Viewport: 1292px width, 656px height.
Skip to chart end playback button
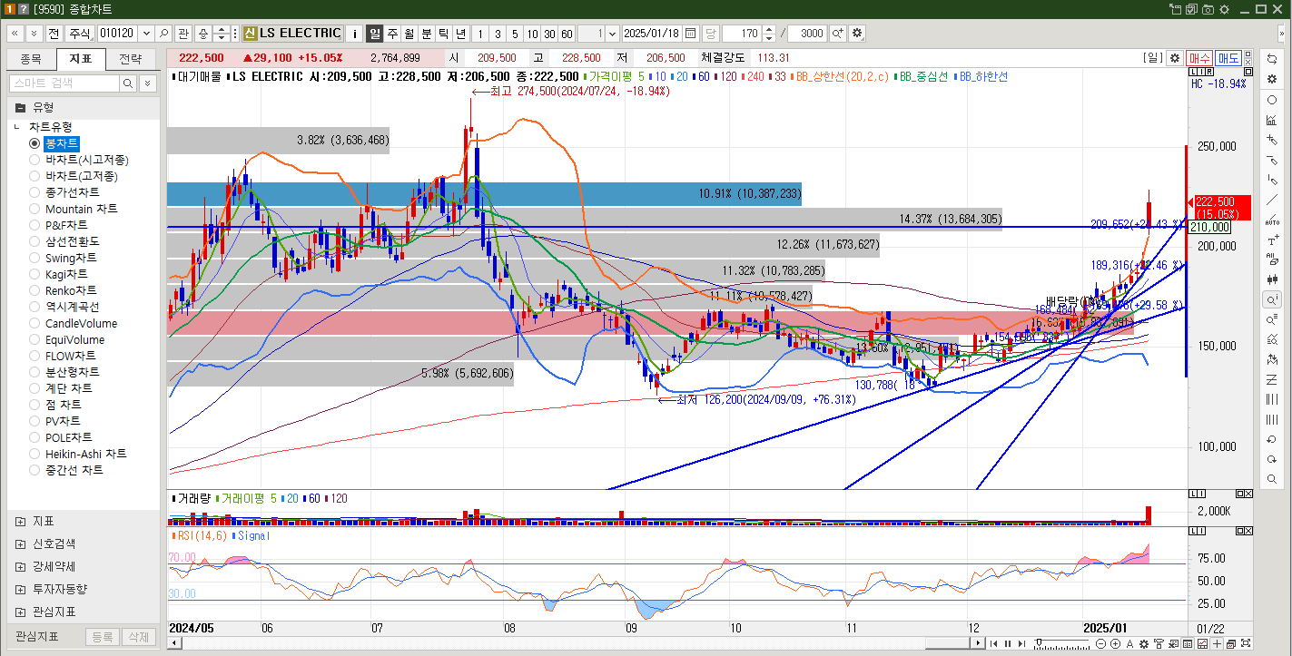tap(1022, 644)
